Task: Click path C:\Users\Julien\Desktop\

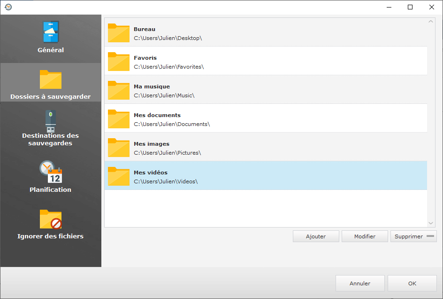Action: tap(168, 38)
